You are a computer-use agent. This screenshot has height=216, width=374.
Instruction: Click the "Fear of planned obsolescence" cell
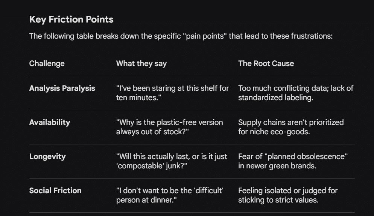293,161
